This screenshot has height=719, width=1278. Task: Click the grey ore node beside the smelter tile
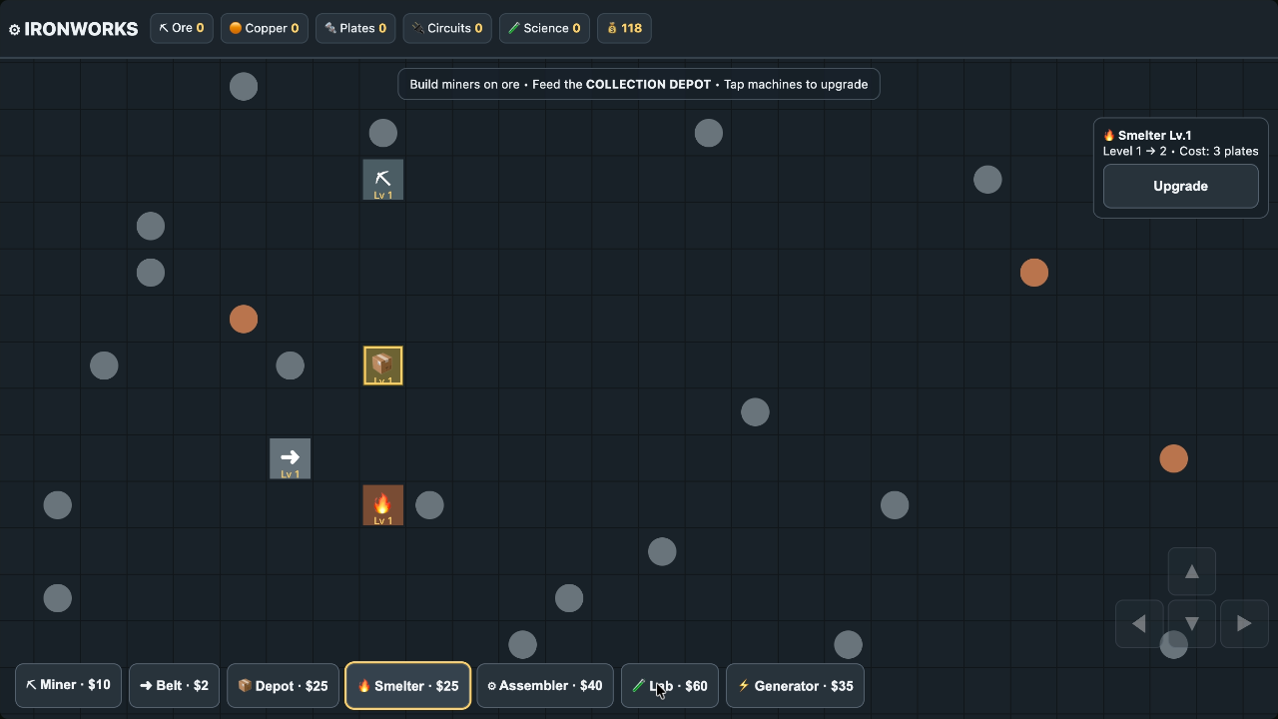pyautogui.click(x=429, y=505)
